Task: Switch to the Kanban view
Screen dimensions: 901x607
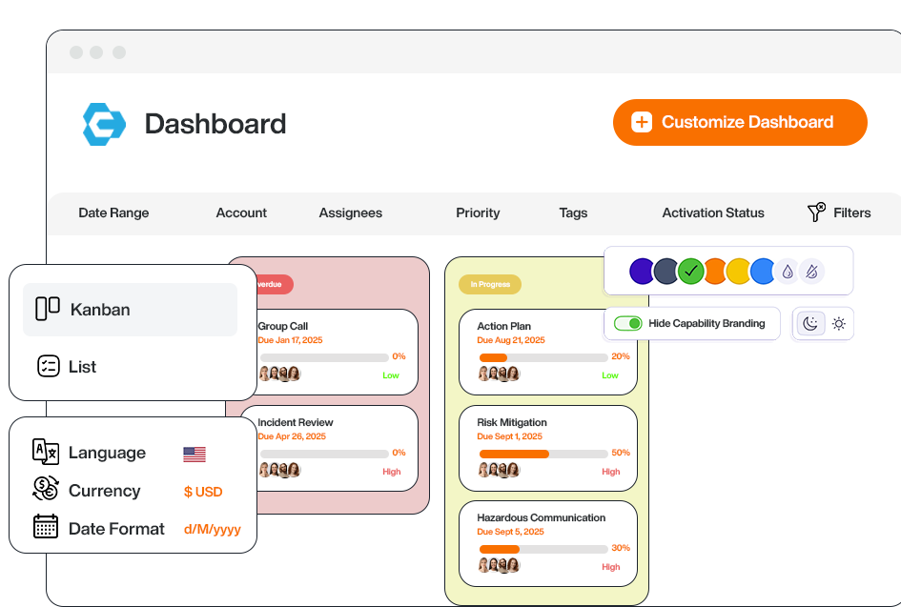Action: 130,310
